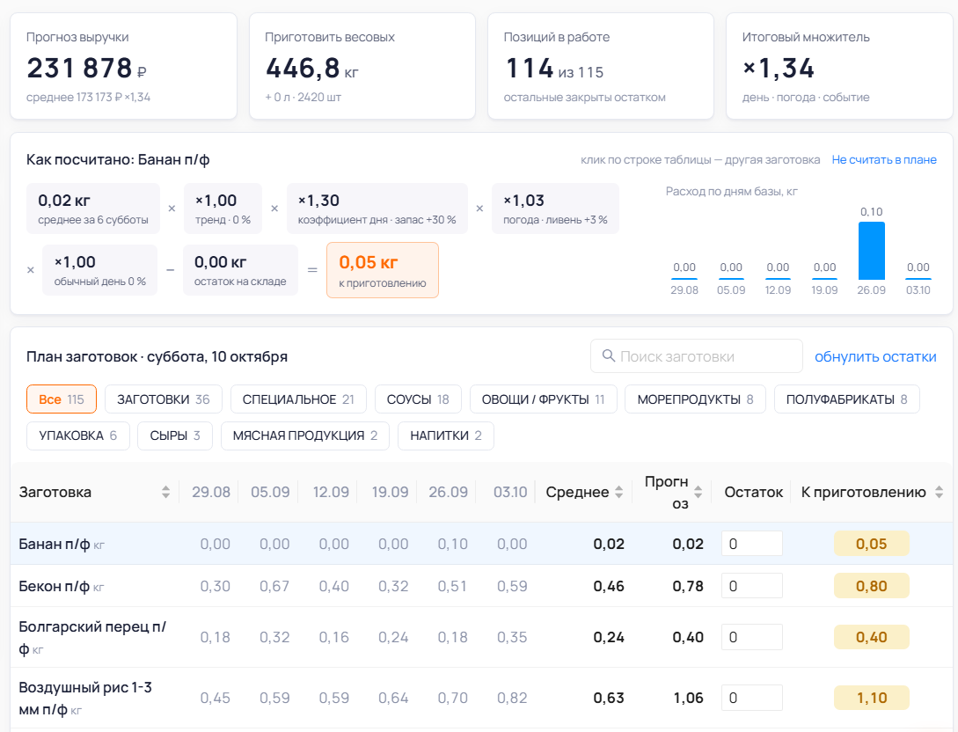Screen dimensions: 958x732
Task: Click the 0,05 кг к приготовлению result
Action: click(x=383, y=270)
